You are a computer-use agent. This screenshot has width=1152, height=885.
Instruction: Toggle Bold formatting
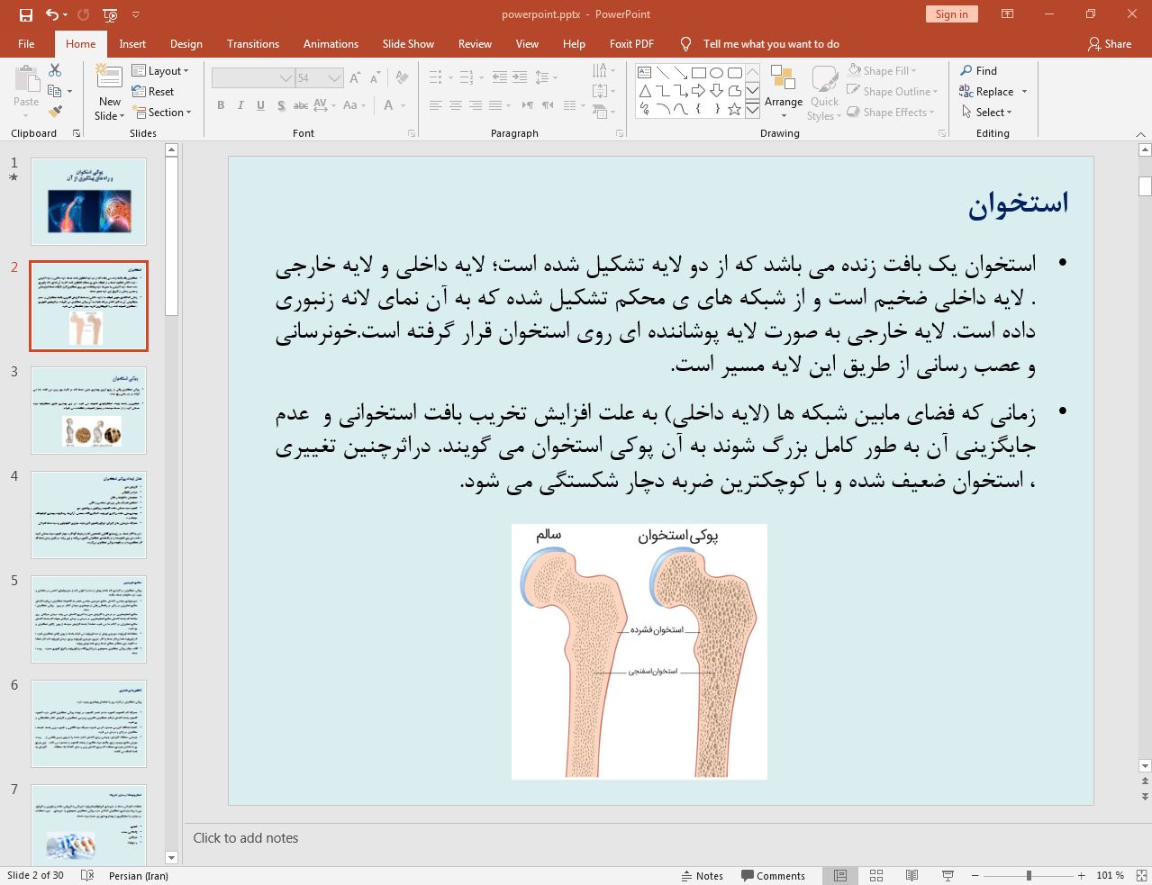pos(221,105)
